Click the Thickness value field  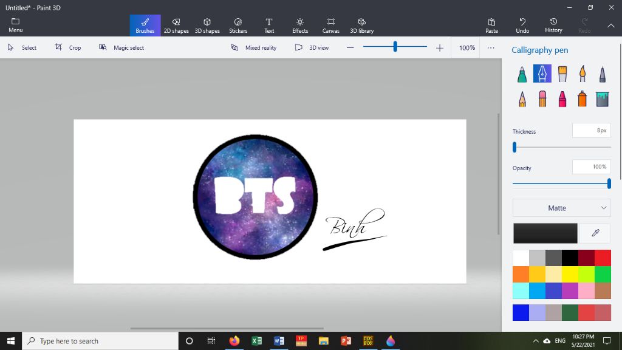point(591,131)
